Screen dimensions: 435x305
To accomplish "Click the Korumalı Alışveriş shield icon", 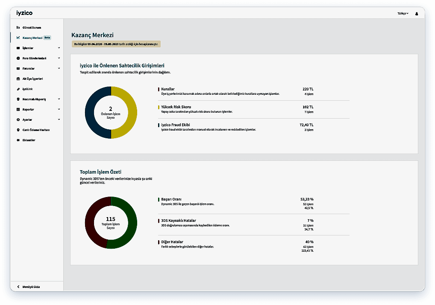I will (18, 99).
